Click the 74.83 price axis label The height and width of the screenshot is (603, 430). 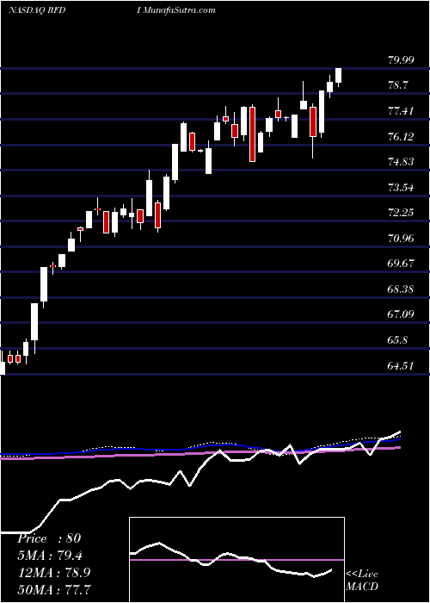pyautogui.click(x=402, y=162)
